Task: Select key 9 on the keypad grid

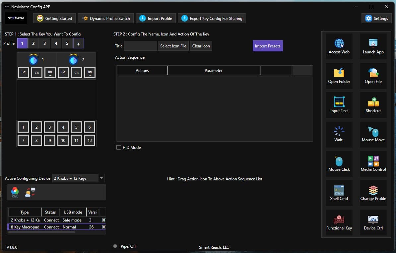Action: (50, 140)
